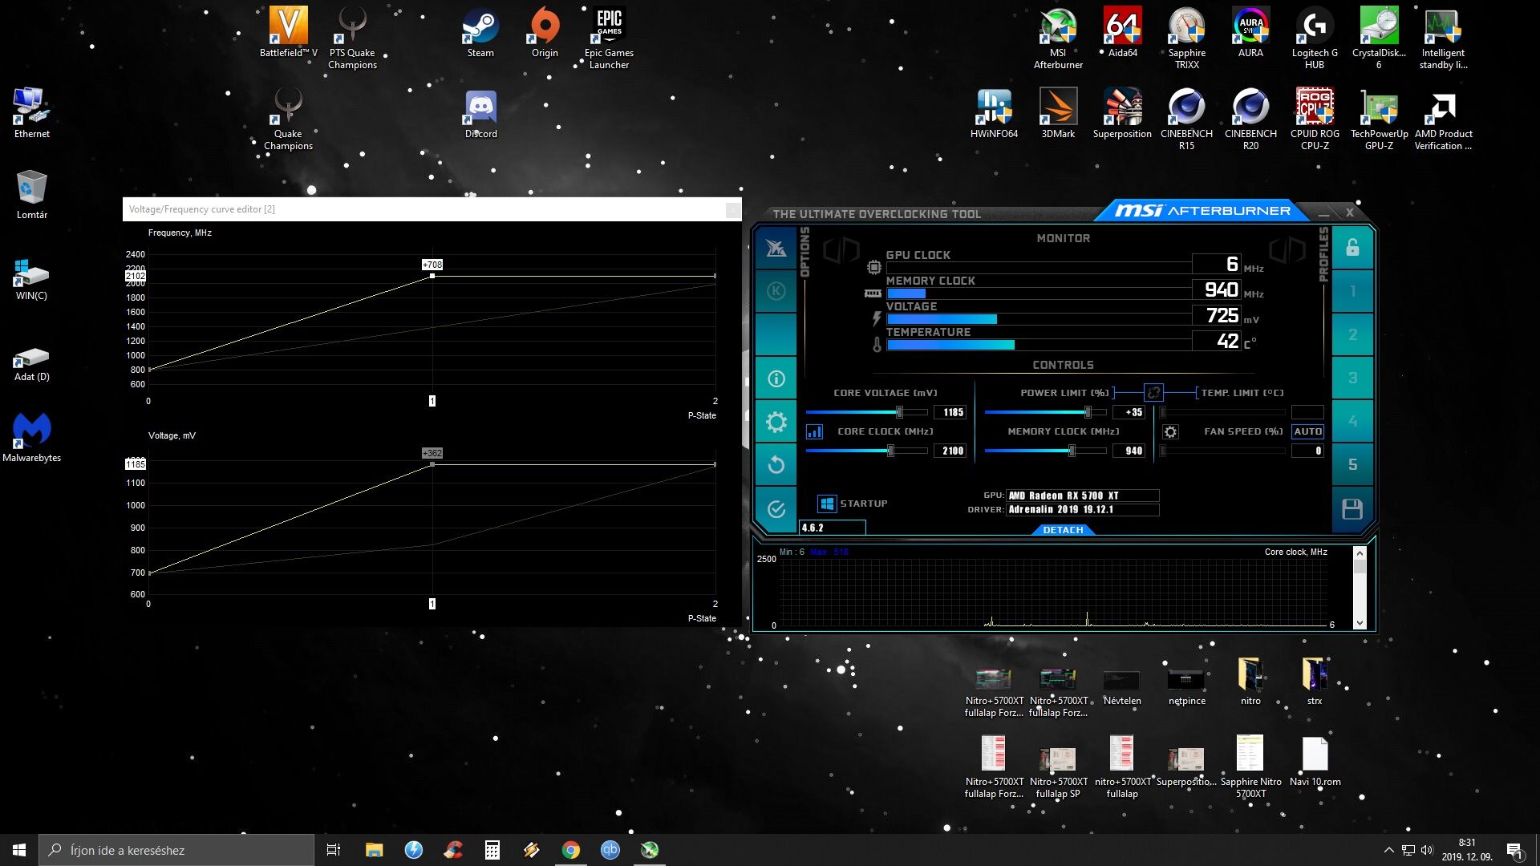Click the Memory Clock 940 value field
This screenshot has width=1540, height=866.
[x=1129, y=451]
